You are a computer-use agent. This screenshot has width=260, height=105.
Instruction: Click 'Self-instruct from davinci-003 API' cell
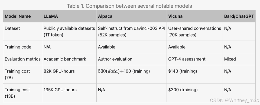click(132, 31)
